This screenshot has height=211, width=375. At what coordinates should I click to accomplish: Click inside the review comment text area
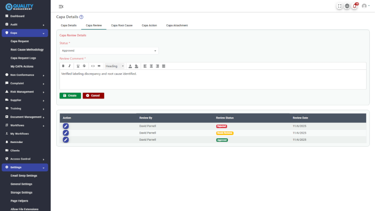[x=213, y=80]
